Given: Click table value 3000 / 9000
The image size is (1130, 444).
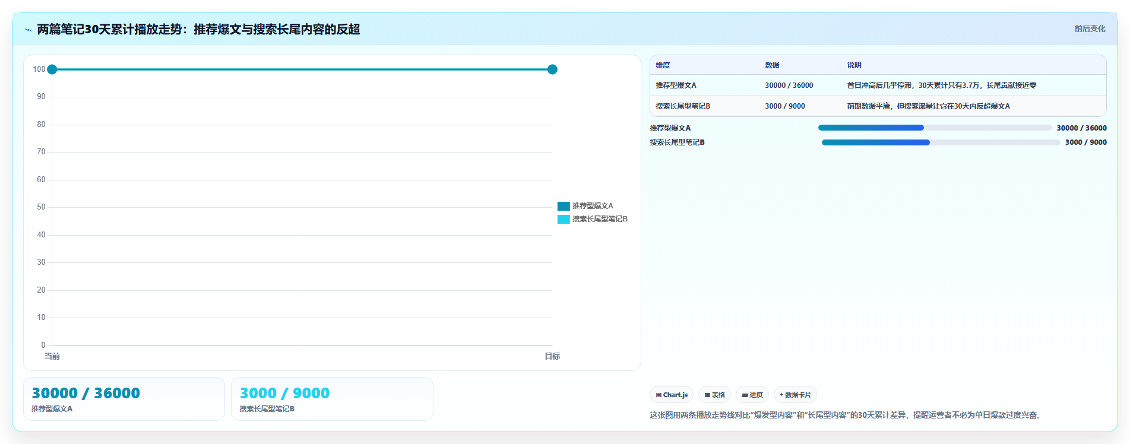Looking at the screenshot, I should tap(784, 106).
